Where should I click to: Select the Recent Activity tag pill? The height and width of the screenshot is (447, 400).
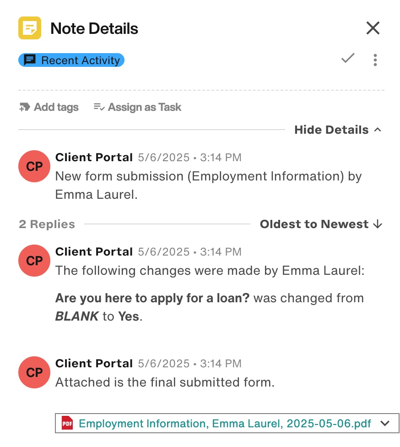click(71, 60)
